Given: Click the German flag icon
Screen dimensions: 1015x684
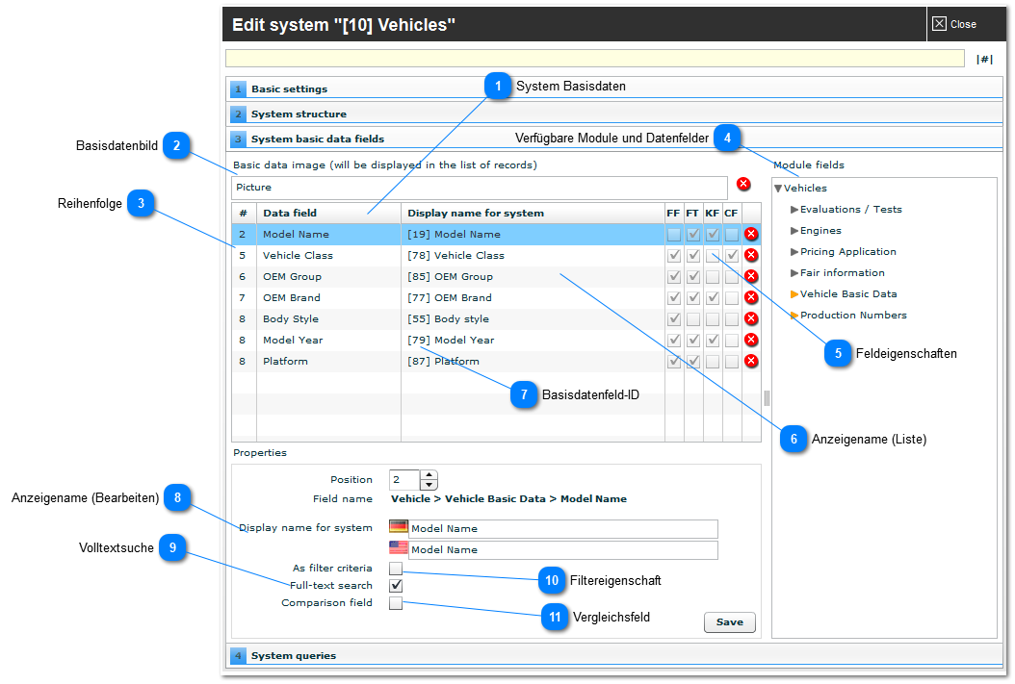Looking at the screenshot, I should 398,526.
